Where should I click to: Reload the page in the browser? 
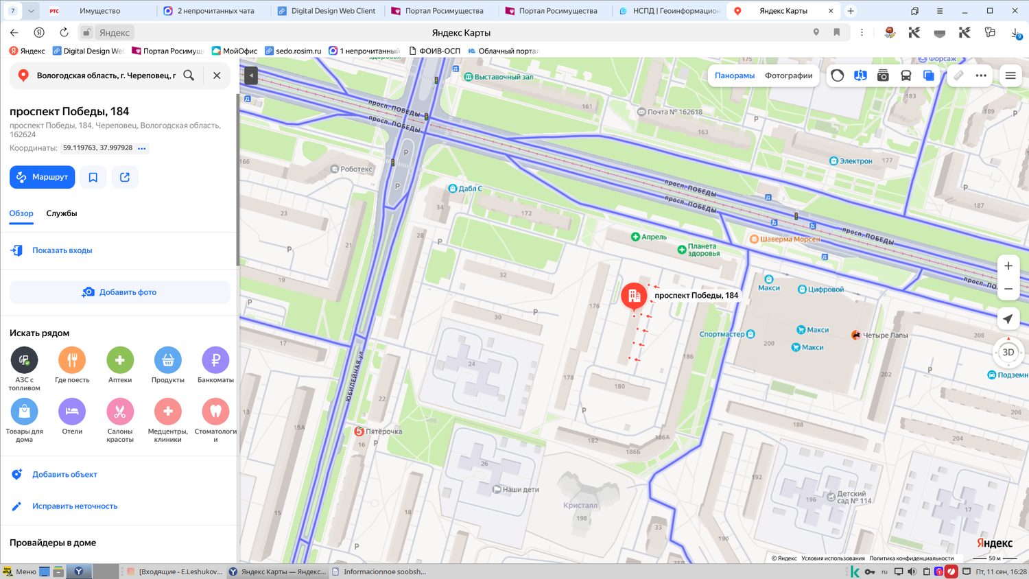pyautogui.click(x=64, y=32)
